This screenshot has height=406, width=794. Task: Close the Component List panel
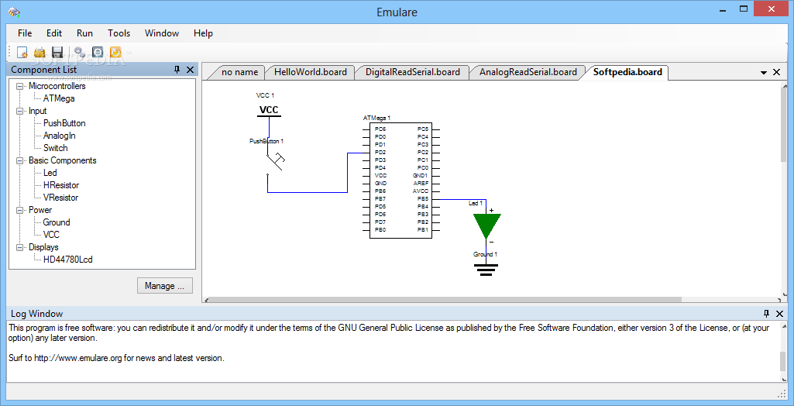(190, 70)
